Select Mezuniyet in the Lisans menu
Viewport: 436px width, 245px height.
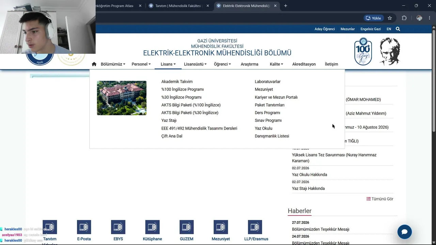click(x=264, y=89)
